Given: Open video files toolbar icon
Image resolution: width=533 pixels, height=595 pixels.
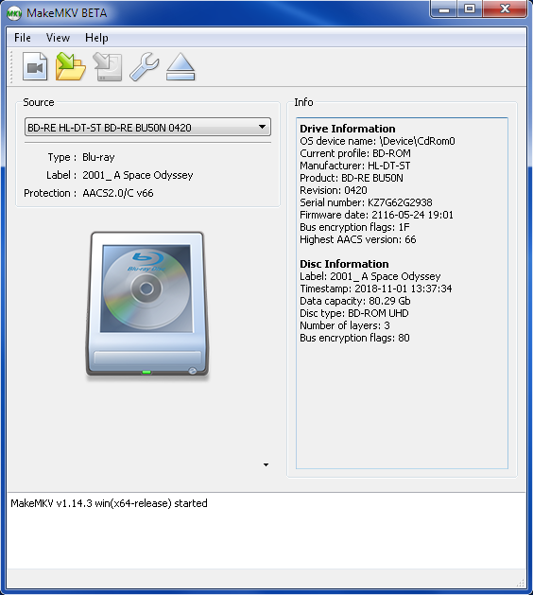Looking at the screenshot, I should 35,67.
